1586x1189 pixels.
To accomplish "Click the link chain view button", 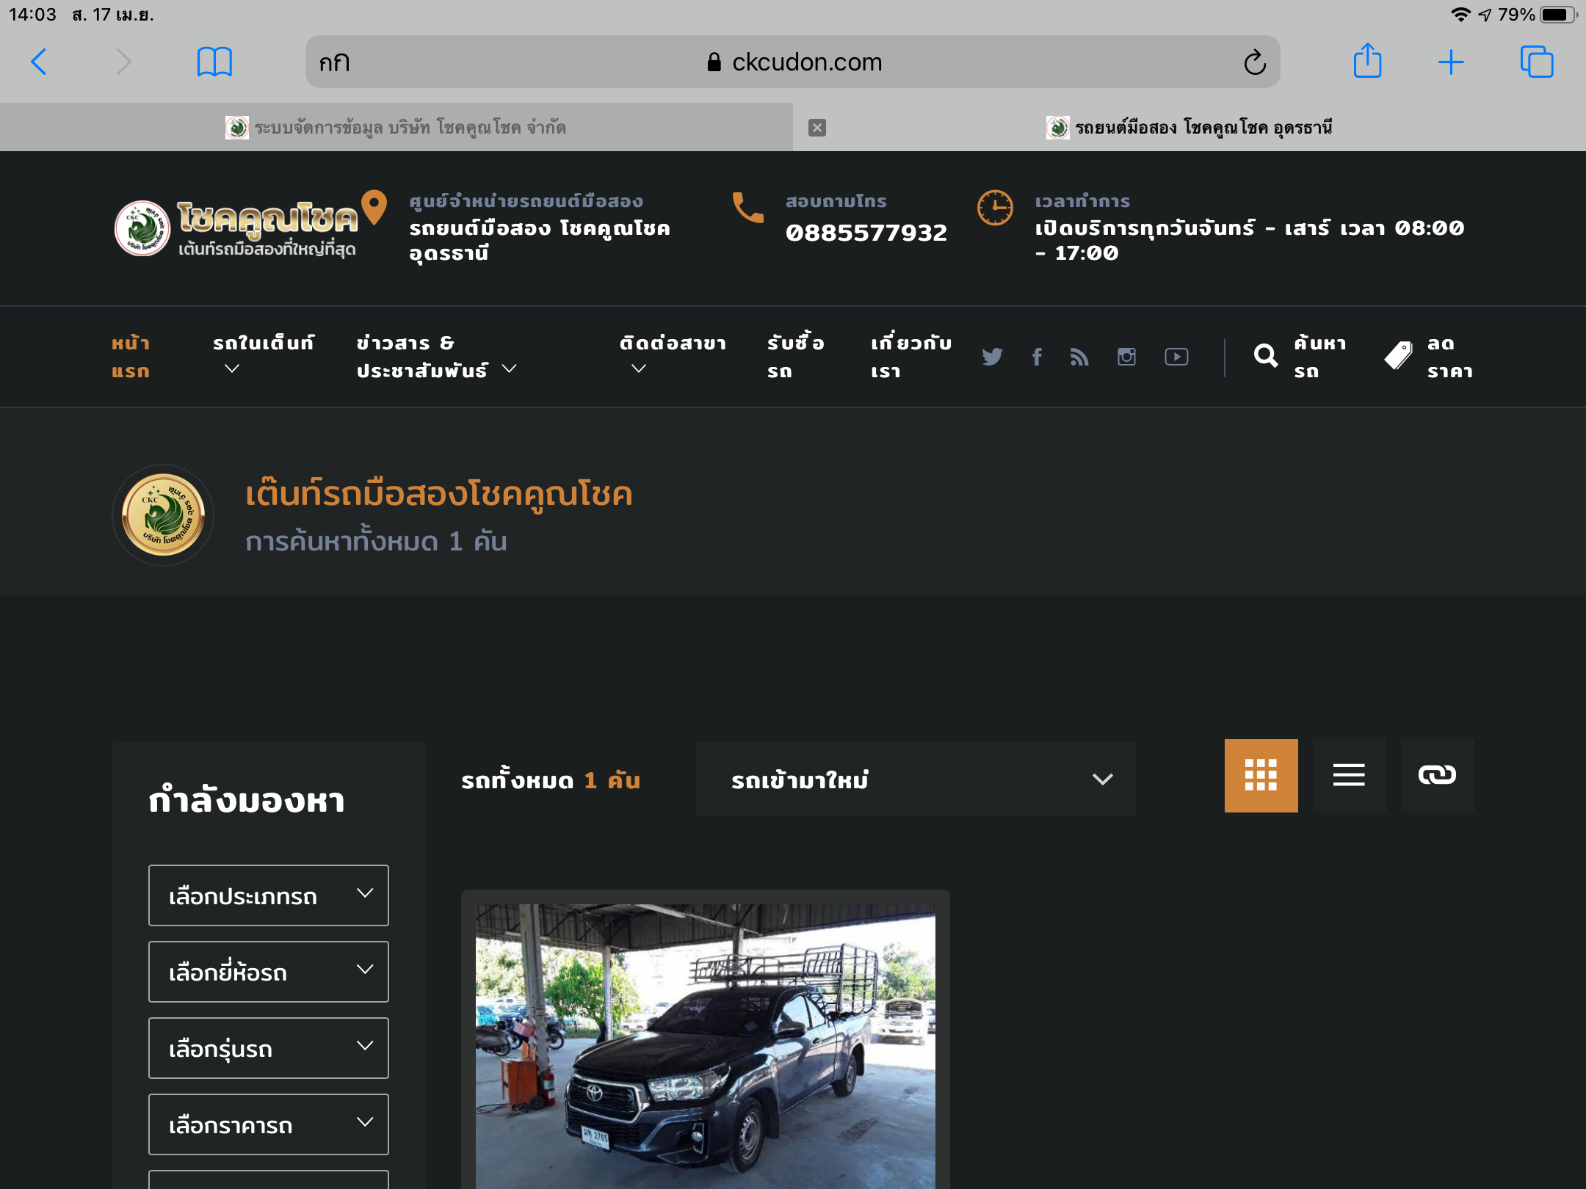I will [x=1437, y=776].
